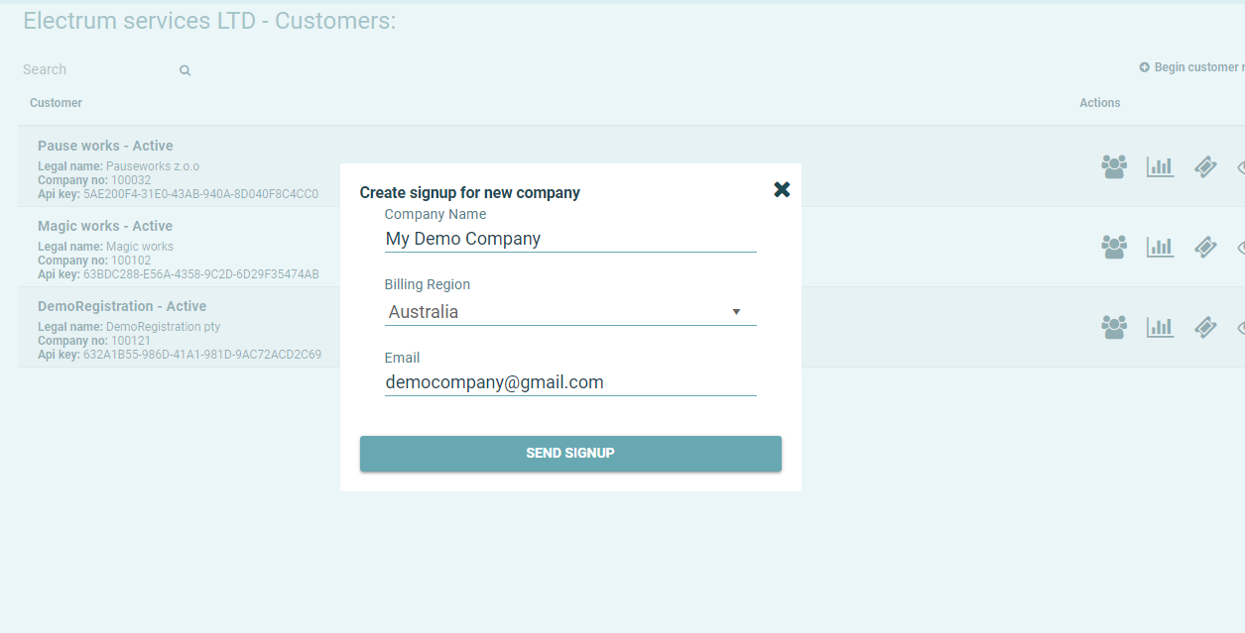Click into the customer Search box

coord(94,70)
